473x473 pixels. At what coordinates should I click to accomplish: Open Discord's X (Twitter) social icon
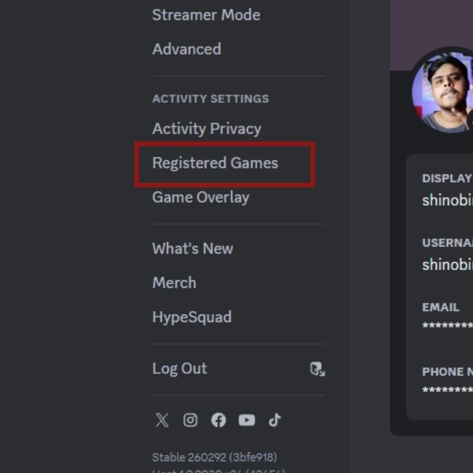pyautogui.click(x=161, y=420)
